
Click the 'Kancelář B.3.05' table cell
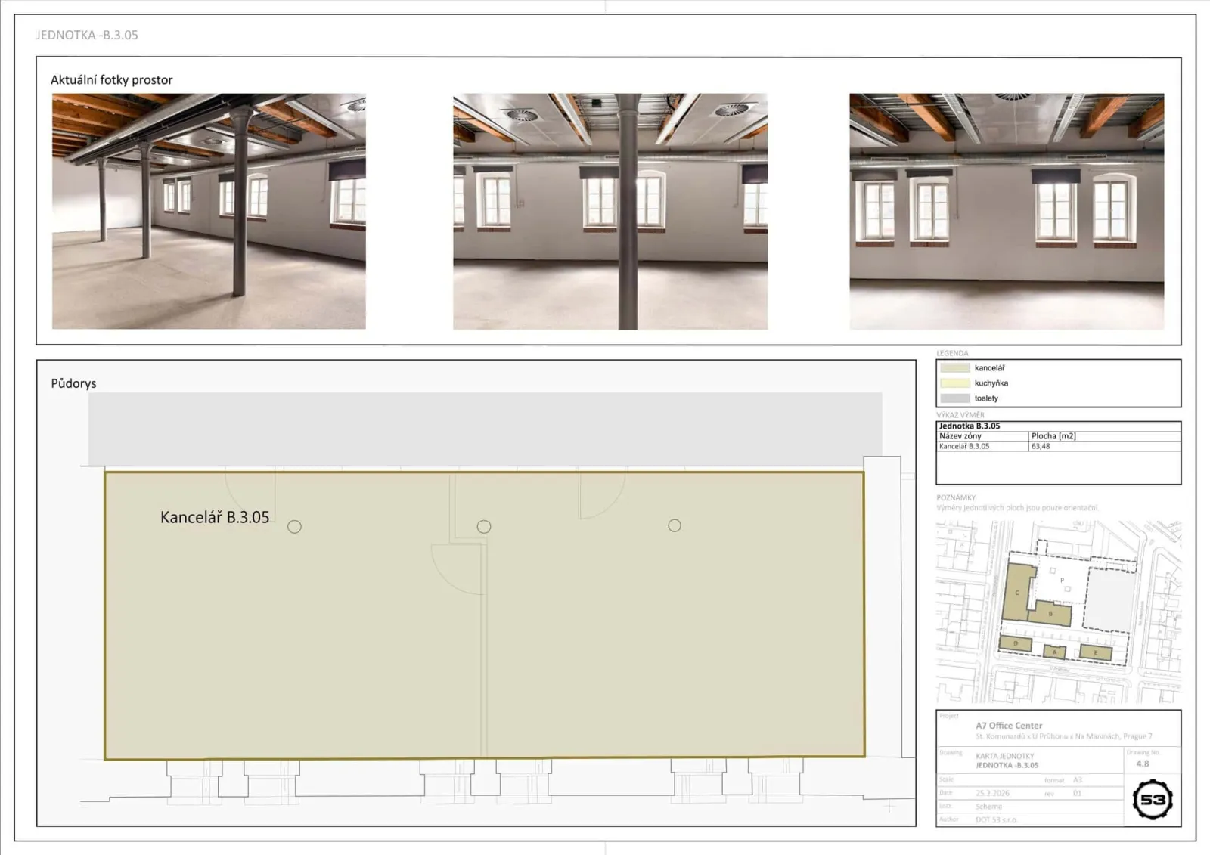click(964, 446)
